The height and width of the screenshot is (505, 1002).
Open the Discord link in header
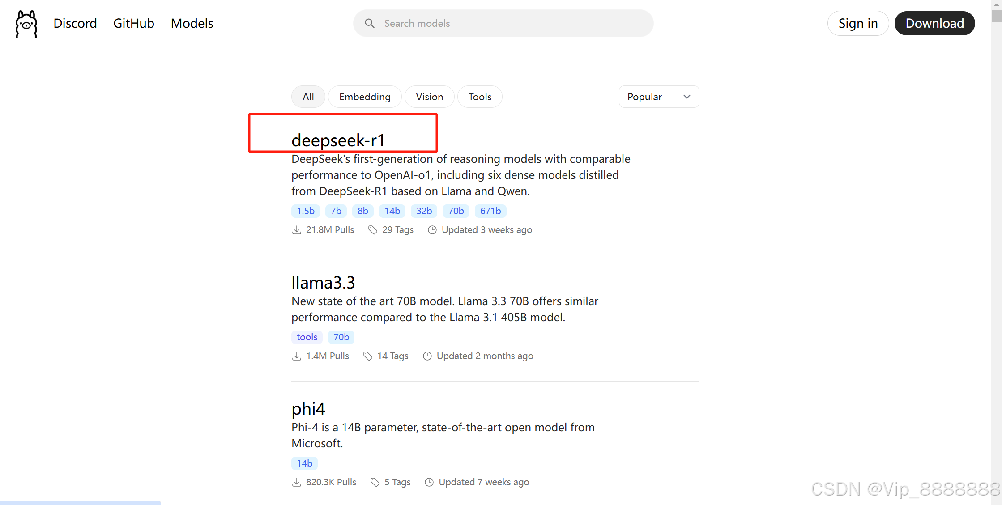click(75, 23)
